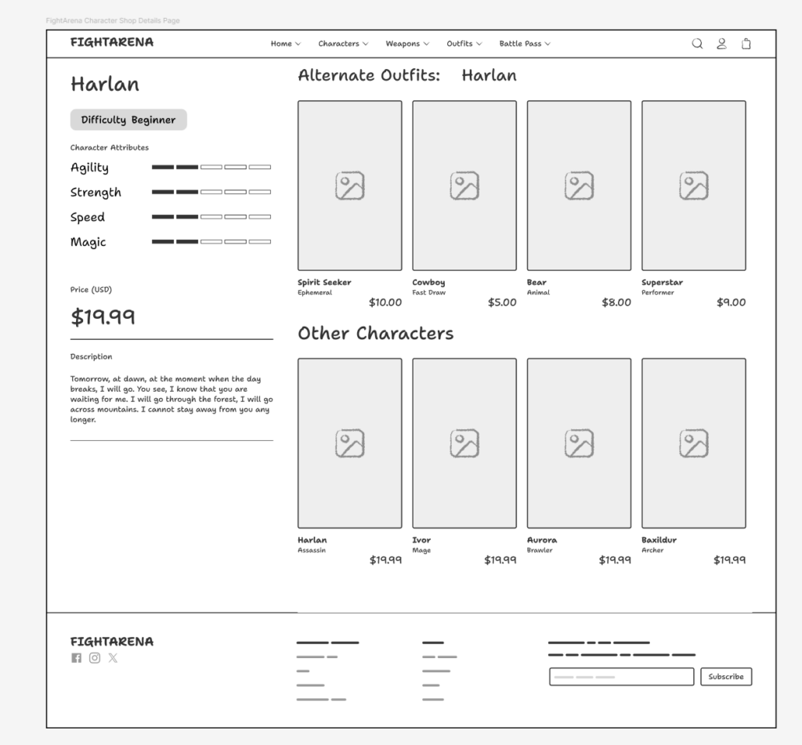
Task: Click the user account icon
Action: point(721,44)
